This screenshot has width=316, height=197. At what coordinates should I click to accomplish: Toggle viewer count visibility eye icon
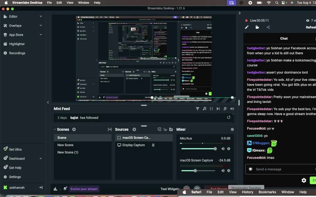click(307, 21)
